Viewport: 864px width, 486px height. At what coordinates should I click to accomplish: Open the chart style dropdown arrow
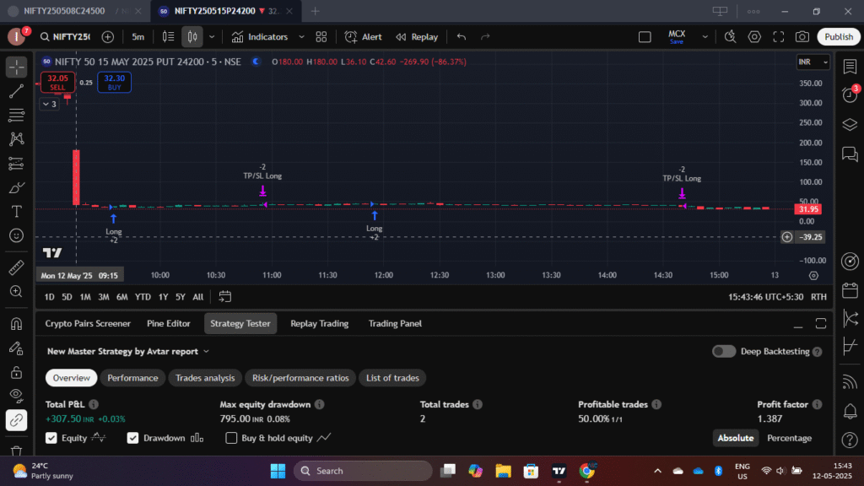coord(212,37)
